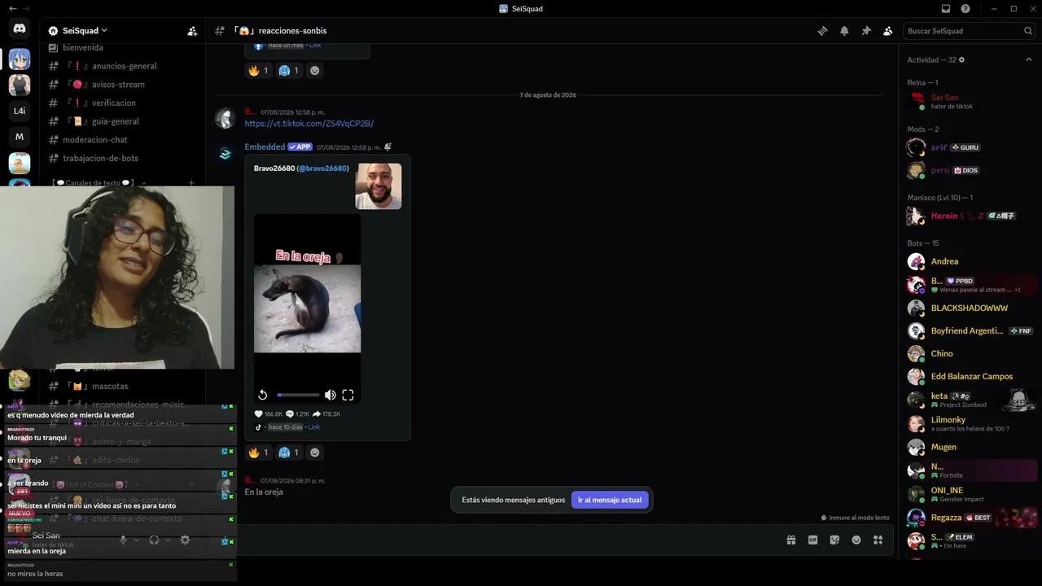1042x586 pixels.
Task: Open the anuncios-general channel
Action: (x=125, y=66)
